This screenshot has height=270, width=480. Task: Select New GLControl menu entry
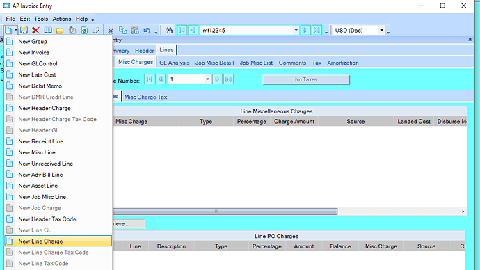coord(58,64)
